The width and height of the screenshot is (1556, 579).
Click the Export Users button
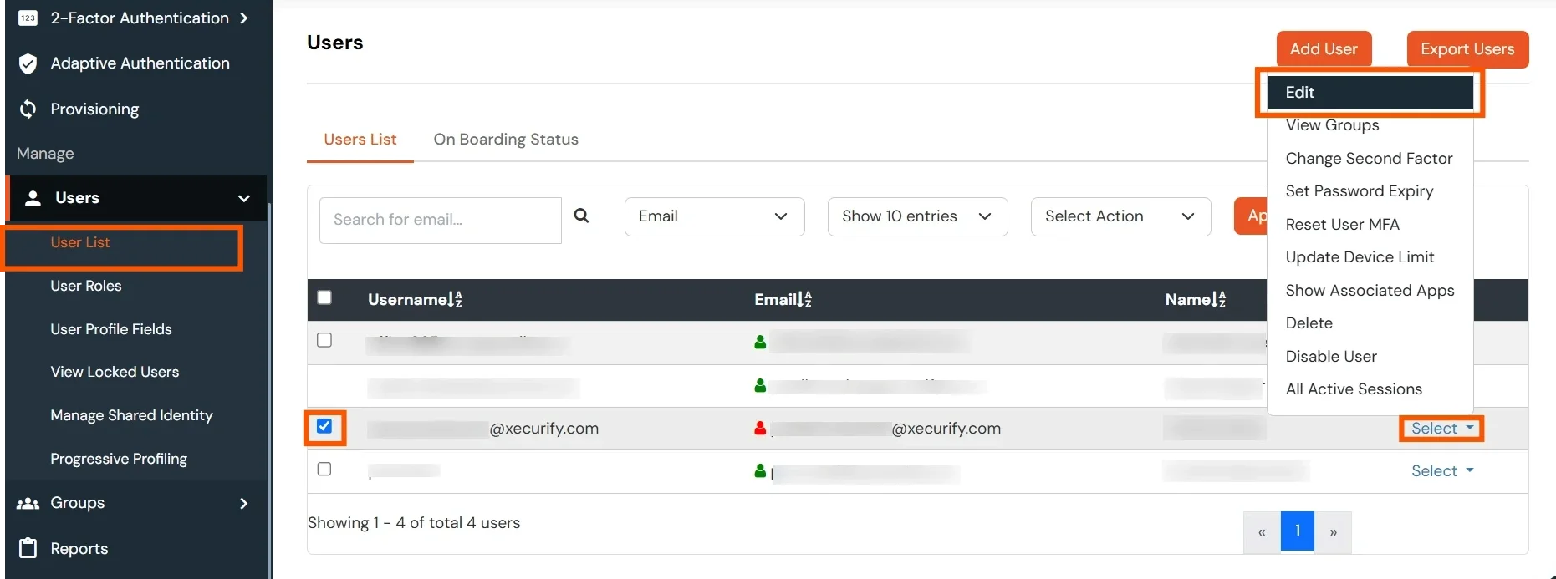point(1467,48)
